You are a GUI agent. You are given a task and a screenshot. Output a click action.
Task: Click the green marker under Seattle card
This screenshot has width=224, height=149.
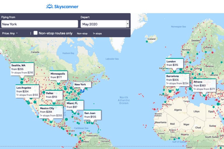tap(22, 79)
